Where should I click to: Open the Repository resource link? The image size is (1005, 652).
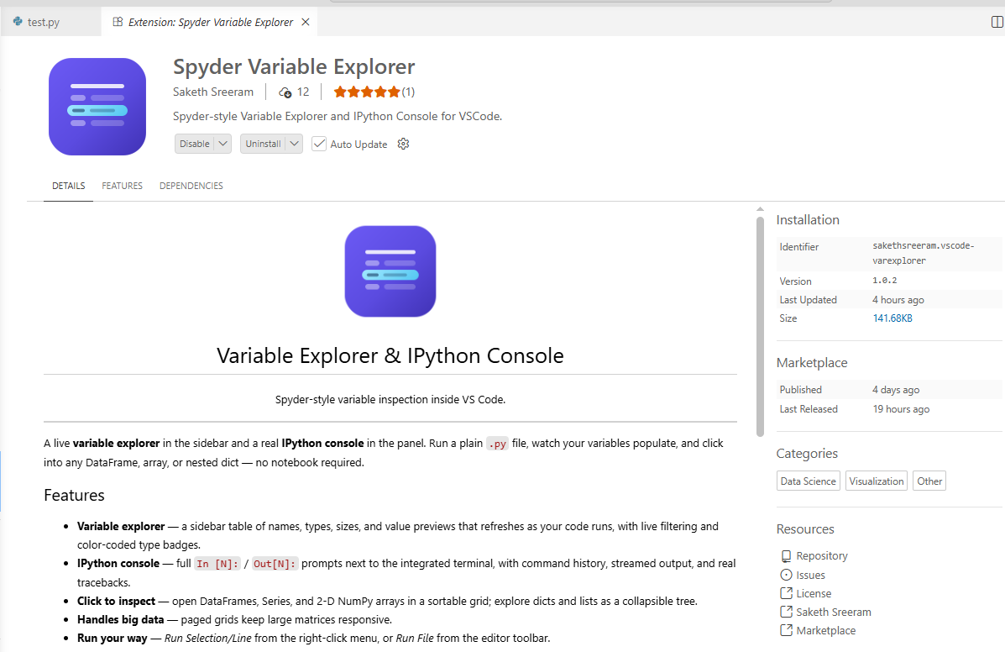[822, 556]
